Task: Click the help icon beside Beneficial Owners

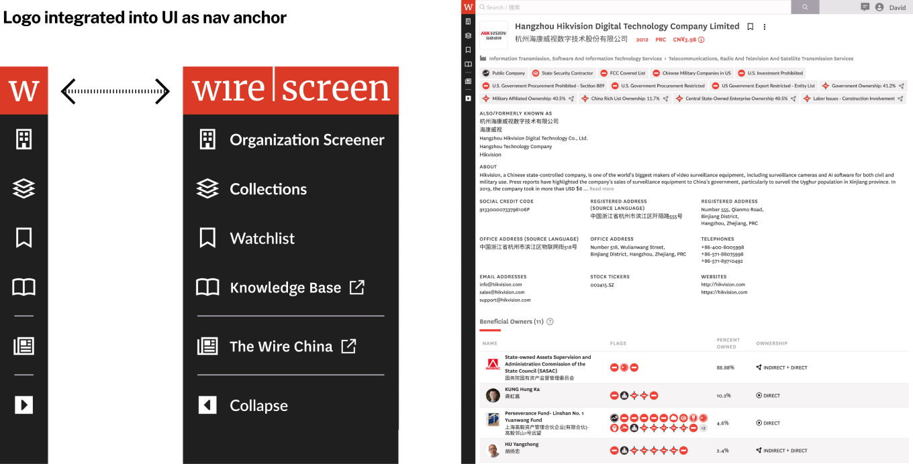Action: [x=550, y=322]
